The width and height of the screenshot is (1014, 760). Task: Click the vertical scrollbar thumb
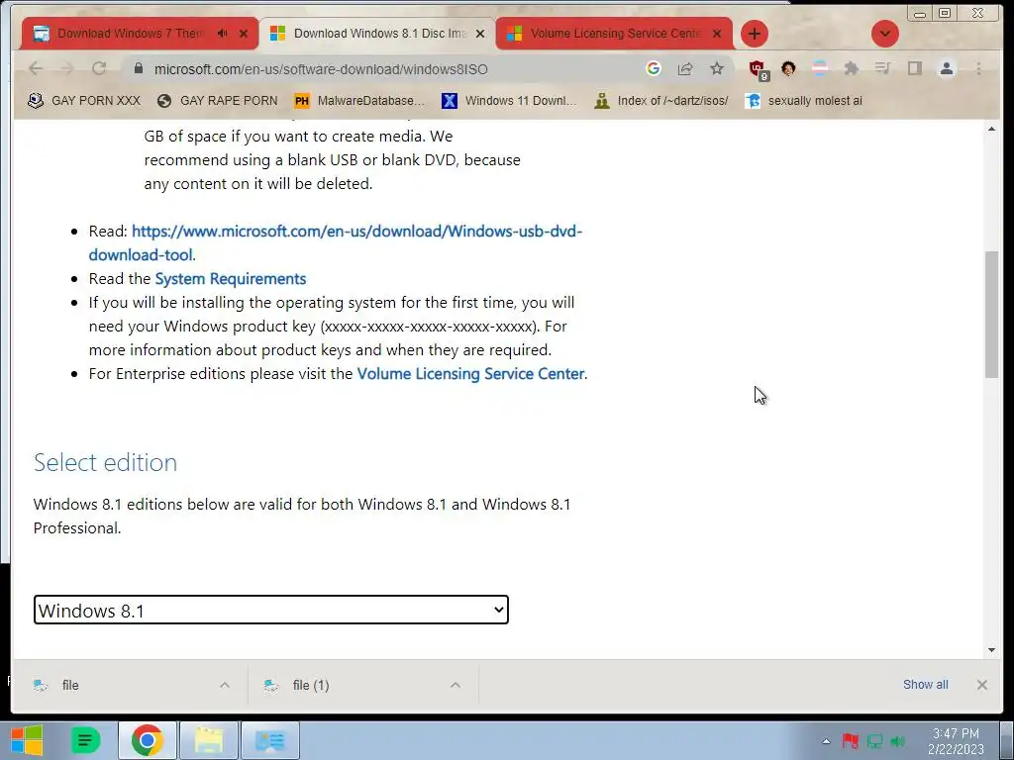tap(991, 314)
